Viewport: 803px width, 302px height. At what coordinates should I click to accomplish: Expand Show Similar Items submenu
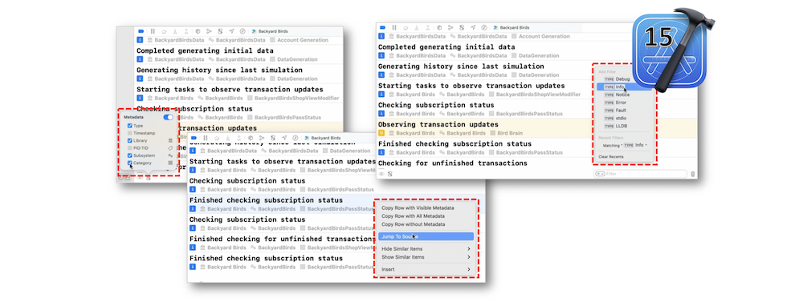tap(426, 257)
